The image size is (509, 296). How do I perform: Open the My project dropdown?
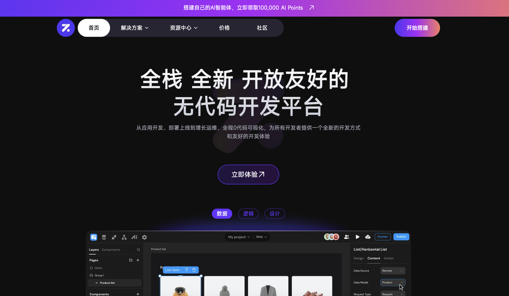(239, 237)
